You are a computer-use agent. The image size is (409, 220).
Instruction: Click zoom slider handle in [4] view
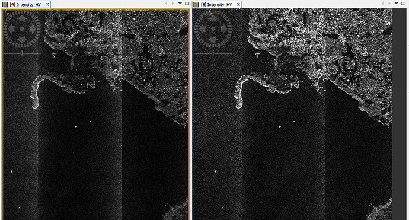22,53
